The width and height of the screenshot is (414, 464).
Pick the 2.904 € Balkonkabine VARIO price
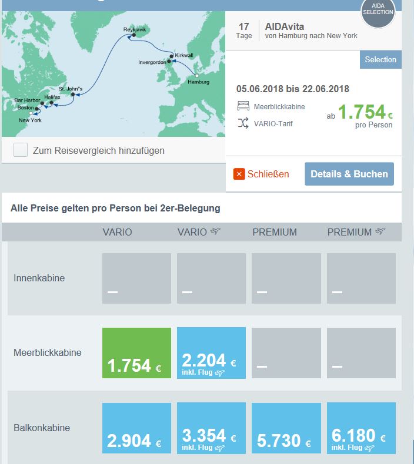click(x=136, y=428)
